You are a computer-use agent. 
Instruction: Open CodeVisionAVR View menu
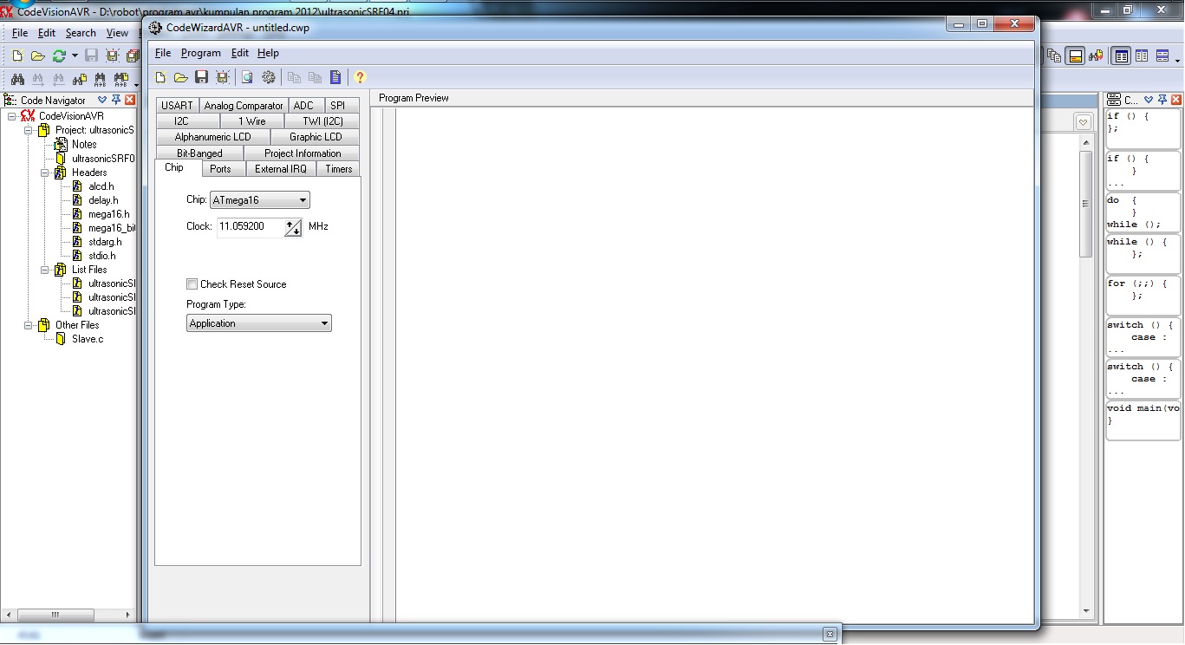click(117, 33)
